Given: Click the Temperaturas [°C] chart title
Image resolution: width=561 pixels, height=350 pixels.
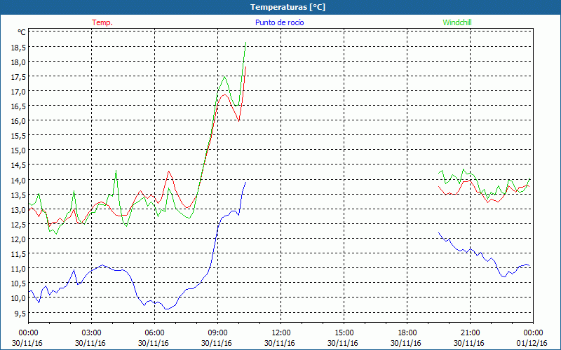Looking at the screenshot, I should click(x=288, y=7).
